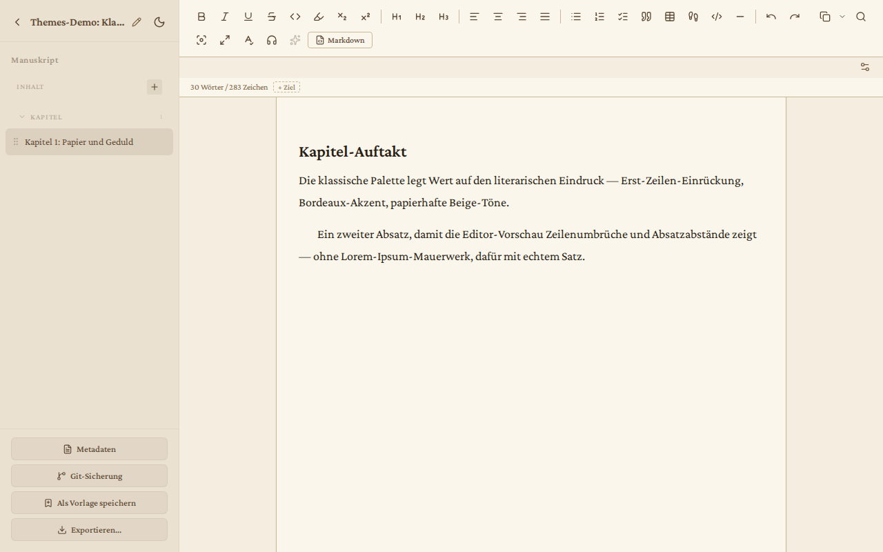This screenshot has height=552, width=883.
Task: Toggle underline formatting
Action: tap(248, 17)
